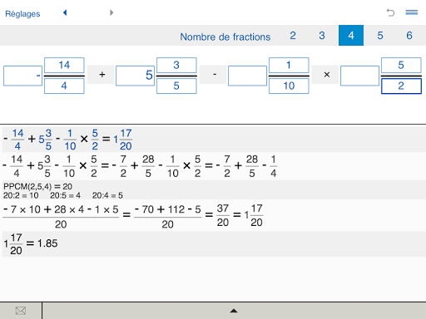Select 6 for Nombre de fractions
The image size is (426, 319).
click(409, 36)
